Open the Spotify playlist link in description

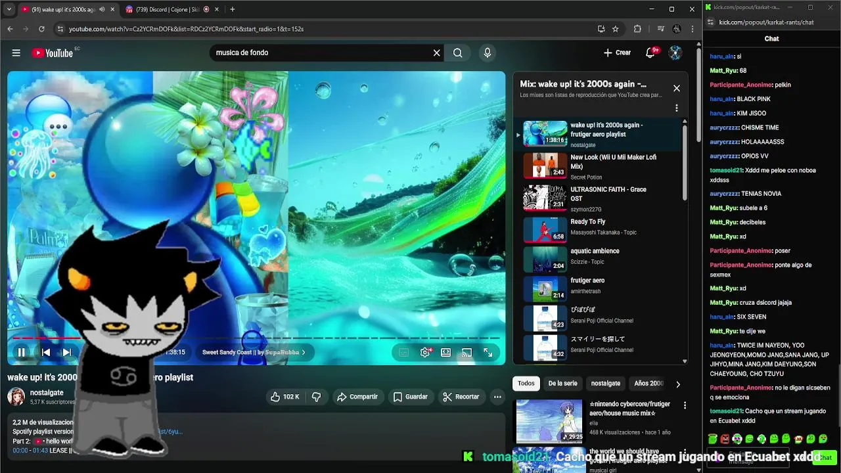pyautogui.click(x=170, y=432)
